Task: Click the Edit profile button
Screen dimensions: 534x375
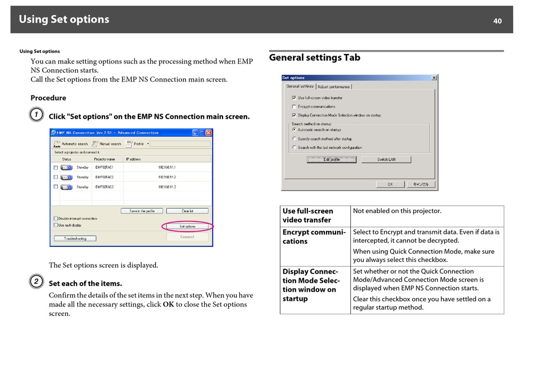Action: point(332,160)
